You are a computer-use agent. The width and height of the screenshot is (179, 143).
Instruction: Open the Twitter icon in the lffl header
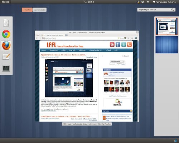(124, 45)
